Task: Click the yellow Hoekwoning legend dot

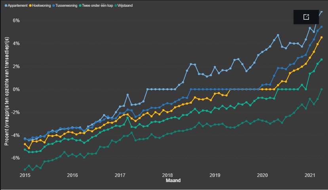Action: coord(29,5)
